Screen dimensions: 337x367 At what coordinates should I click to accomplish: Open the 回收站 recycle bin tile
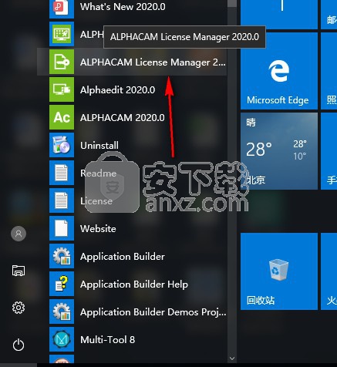click(x=279, y=271)
